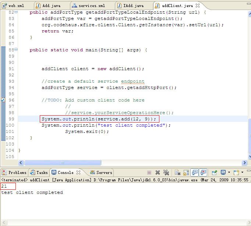Remove the terminated launch
This screenshot has width=251, height=226.
(158, 173)
